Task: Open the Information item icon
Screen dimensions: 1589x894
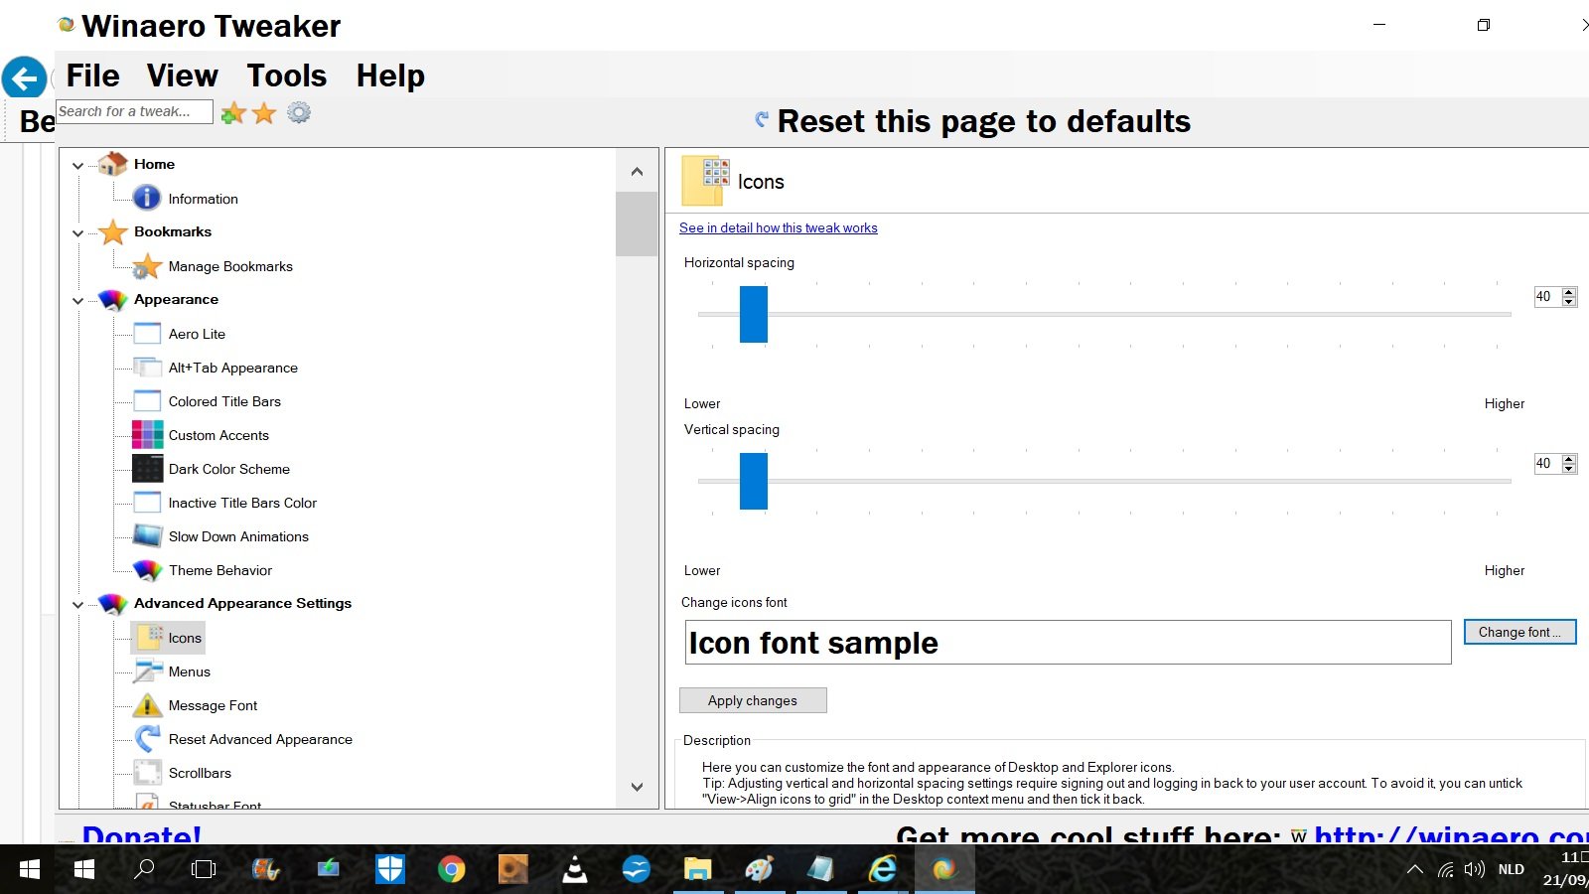Action: coord(147,198)
